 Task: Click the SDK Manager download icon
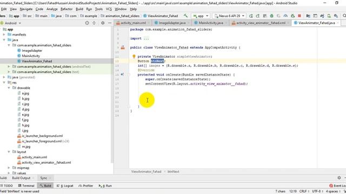[x=336, y=16]
